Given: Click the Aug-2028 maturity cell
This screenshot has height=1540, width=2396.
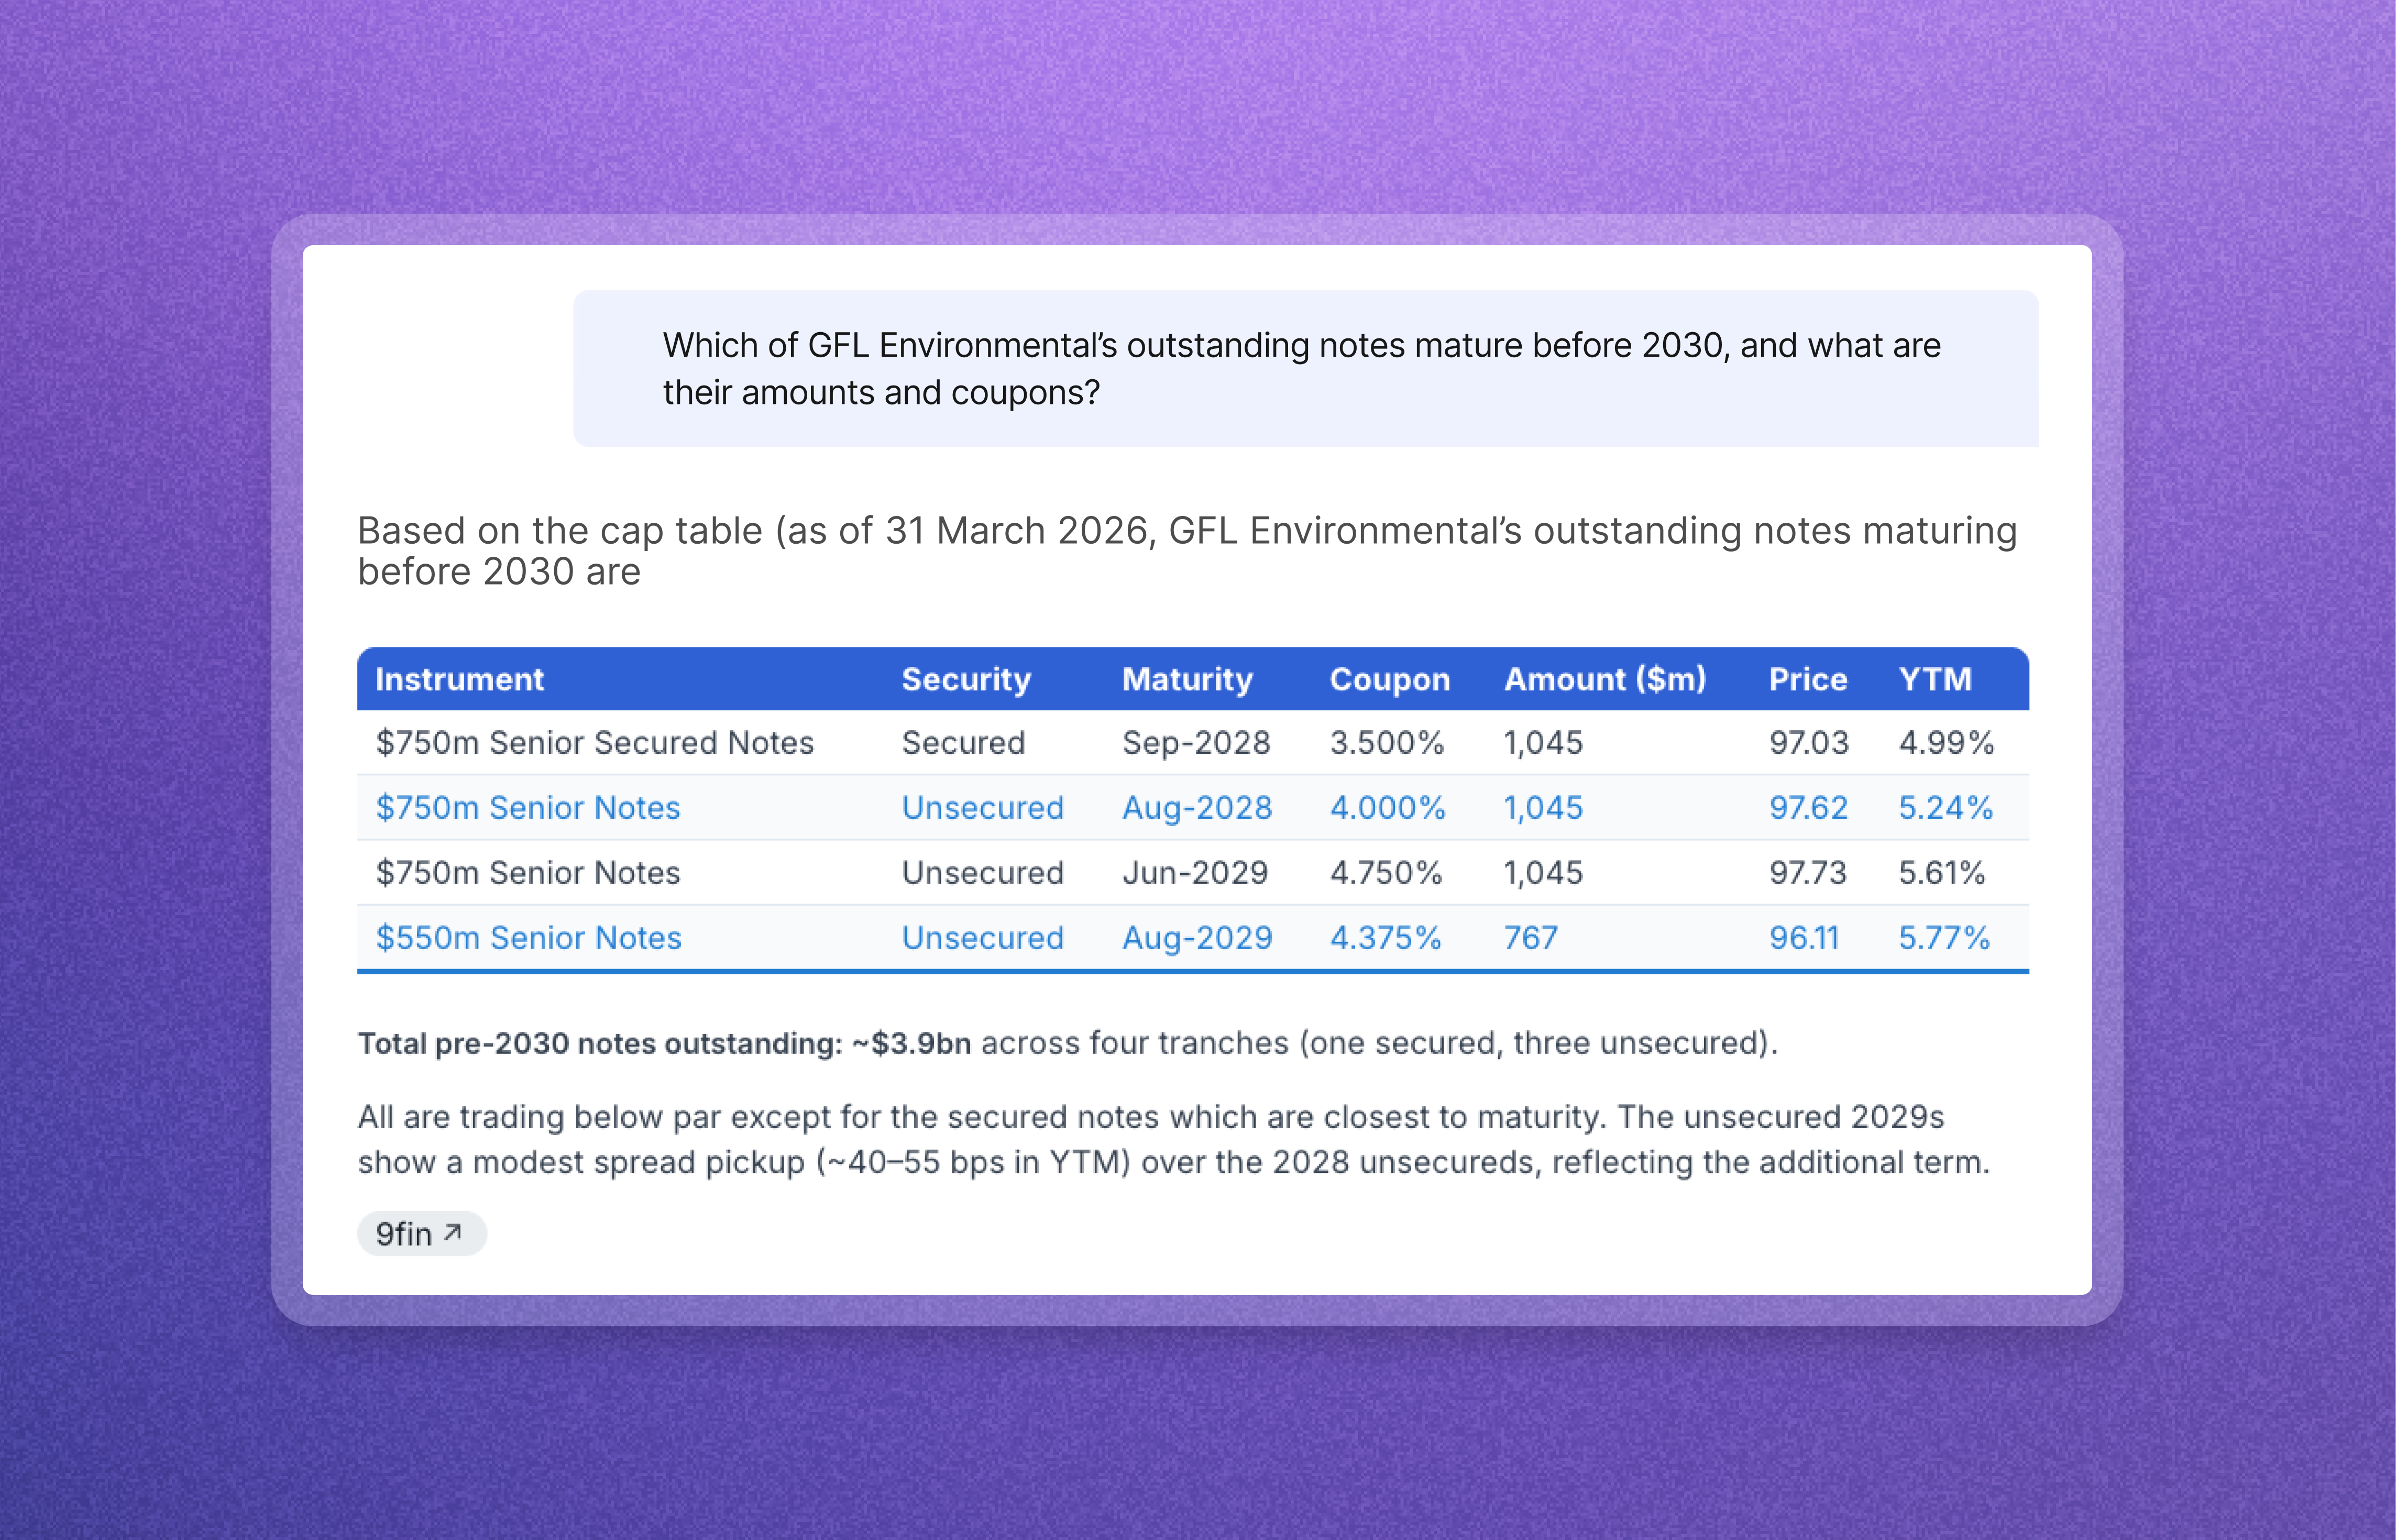Looking at the screenshot, I should coord(1197,807).
